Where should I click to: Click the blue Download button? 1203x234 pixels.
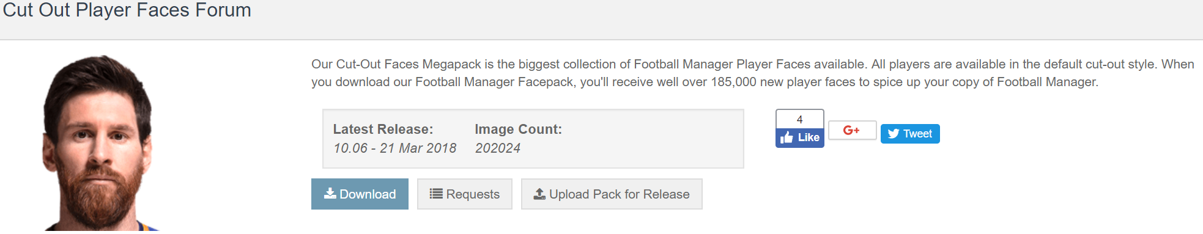360,194
